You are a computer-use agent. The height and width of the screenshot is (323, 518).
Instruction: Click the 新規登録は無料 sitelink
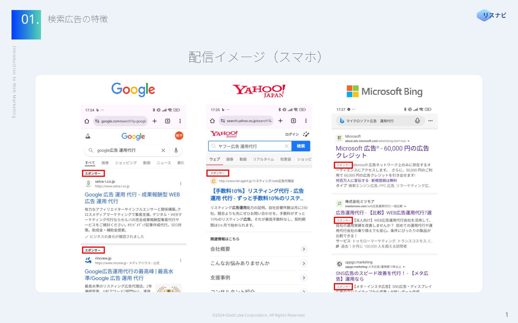click(x=384, y=181)
